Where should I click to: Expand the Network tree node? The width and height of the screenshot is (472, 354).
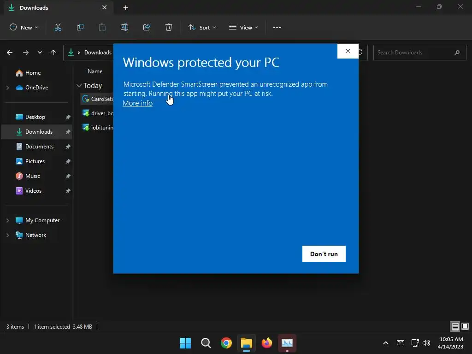click(8, 235)
